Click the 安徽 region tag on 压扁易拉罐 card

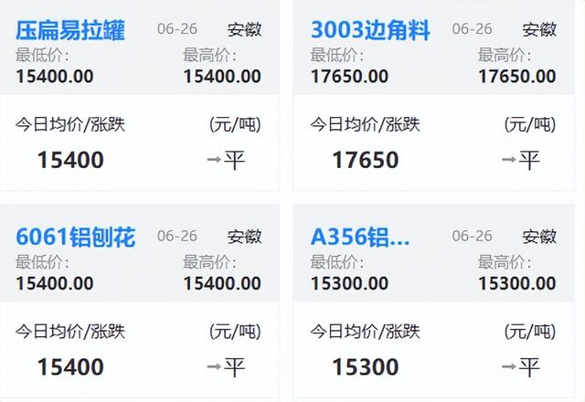(244, 30)
